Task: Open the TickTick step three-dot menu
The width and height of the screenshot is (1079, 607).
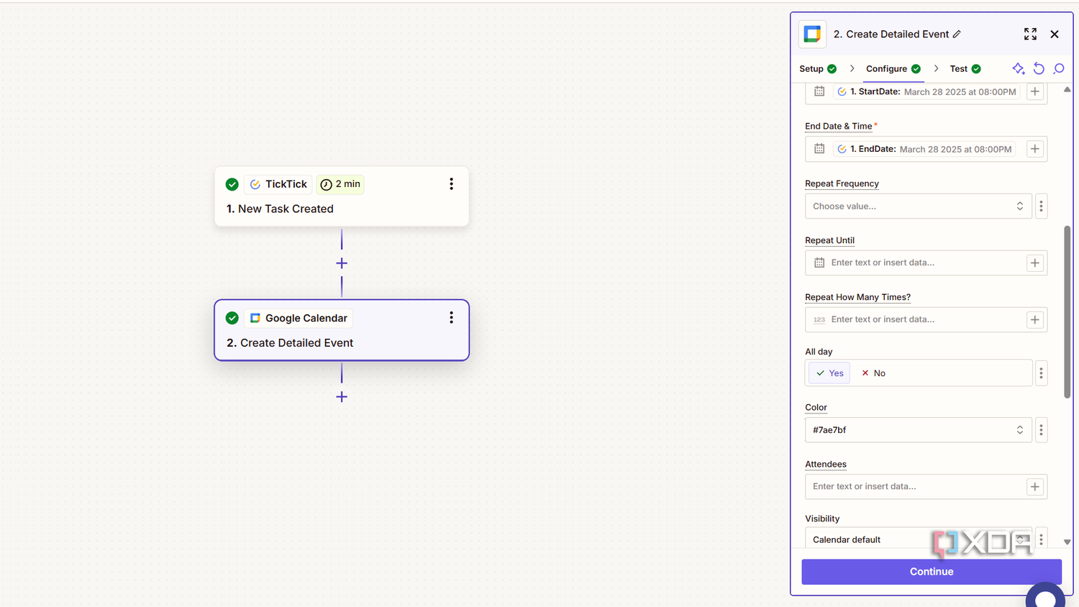Action: click(x=451, y=184)
